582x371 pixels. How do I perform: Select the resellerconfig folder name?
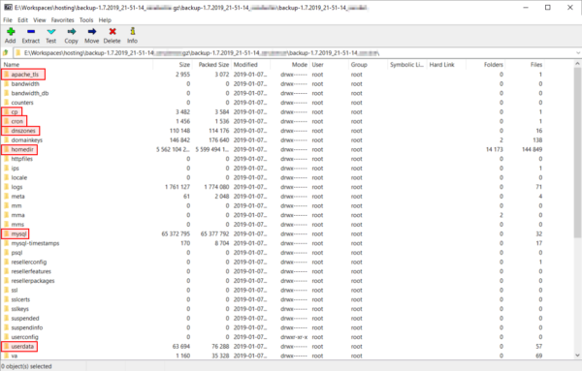coord(29,262)
